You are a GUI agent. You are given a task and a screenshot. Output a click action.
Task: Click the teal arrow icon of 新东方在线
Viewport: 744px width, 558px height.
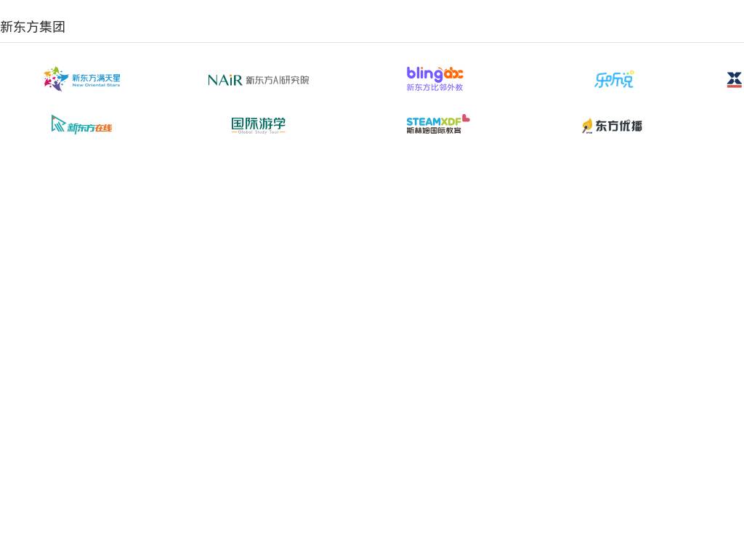(58, 124)
